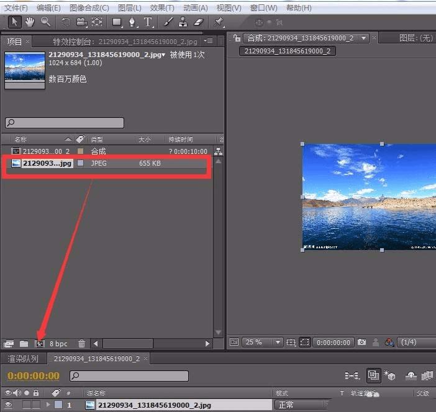Screen dimensions: 436x412
Task: Click the yellow timeline timecode 0:00:00:00
Action: pos(34,375)
